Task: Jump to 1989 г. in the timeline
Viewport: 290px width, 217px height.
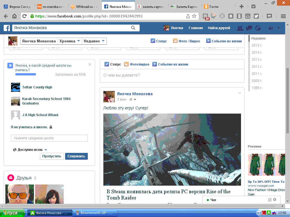Action: (257, 88)
